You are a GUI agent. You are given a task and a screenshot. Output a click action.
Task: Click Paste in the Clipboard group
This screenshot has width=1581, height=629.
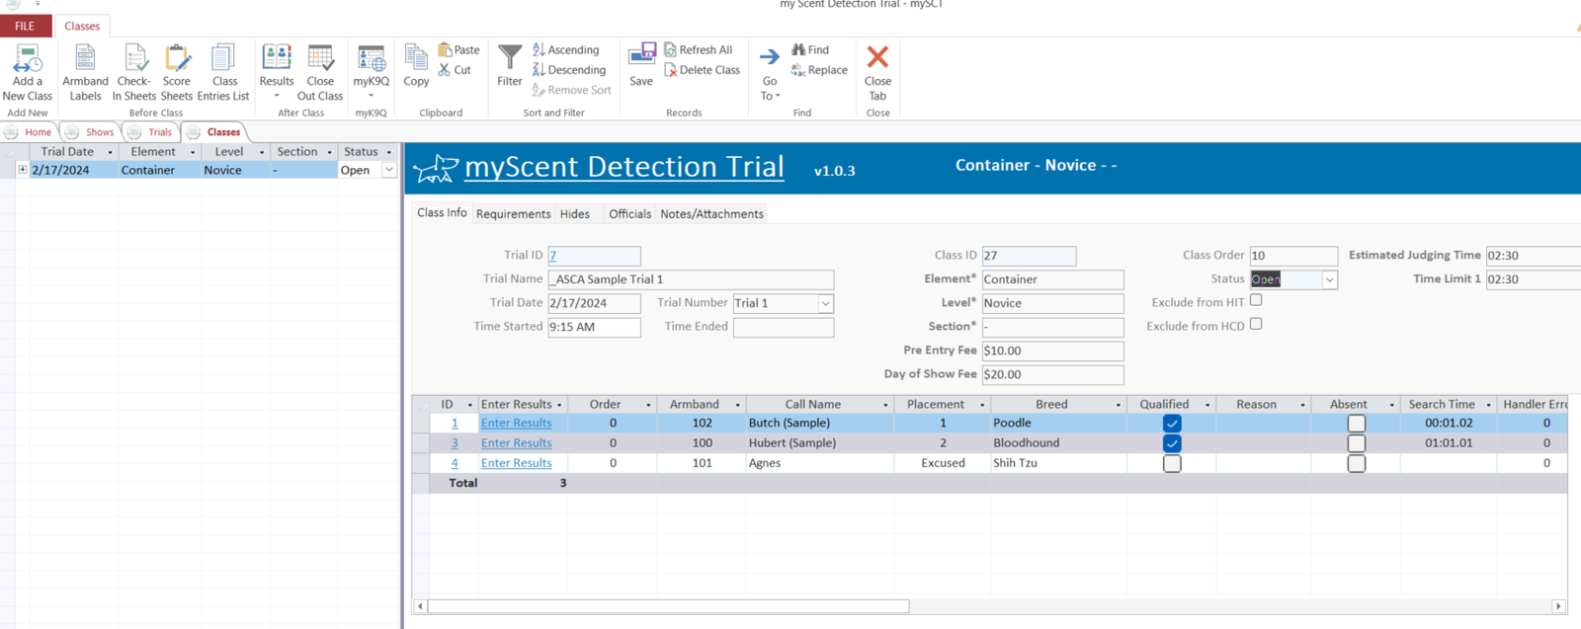point(459,49)
